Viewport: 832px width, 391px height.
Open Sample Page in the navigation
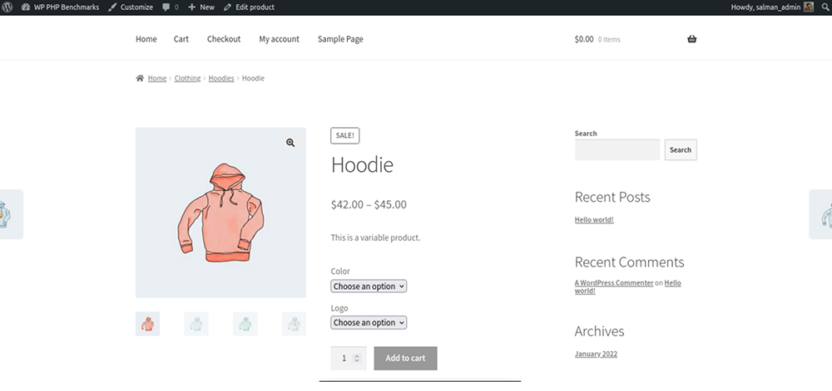point(340,39)
